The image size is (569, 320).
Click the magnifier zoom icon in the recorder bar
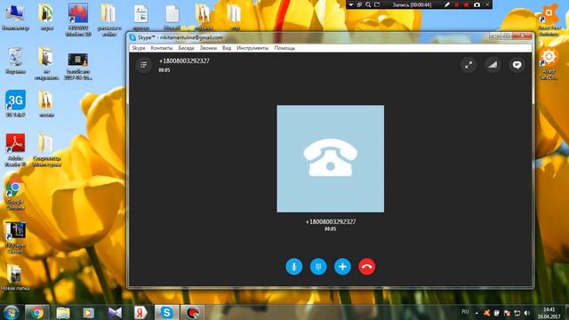368,4
